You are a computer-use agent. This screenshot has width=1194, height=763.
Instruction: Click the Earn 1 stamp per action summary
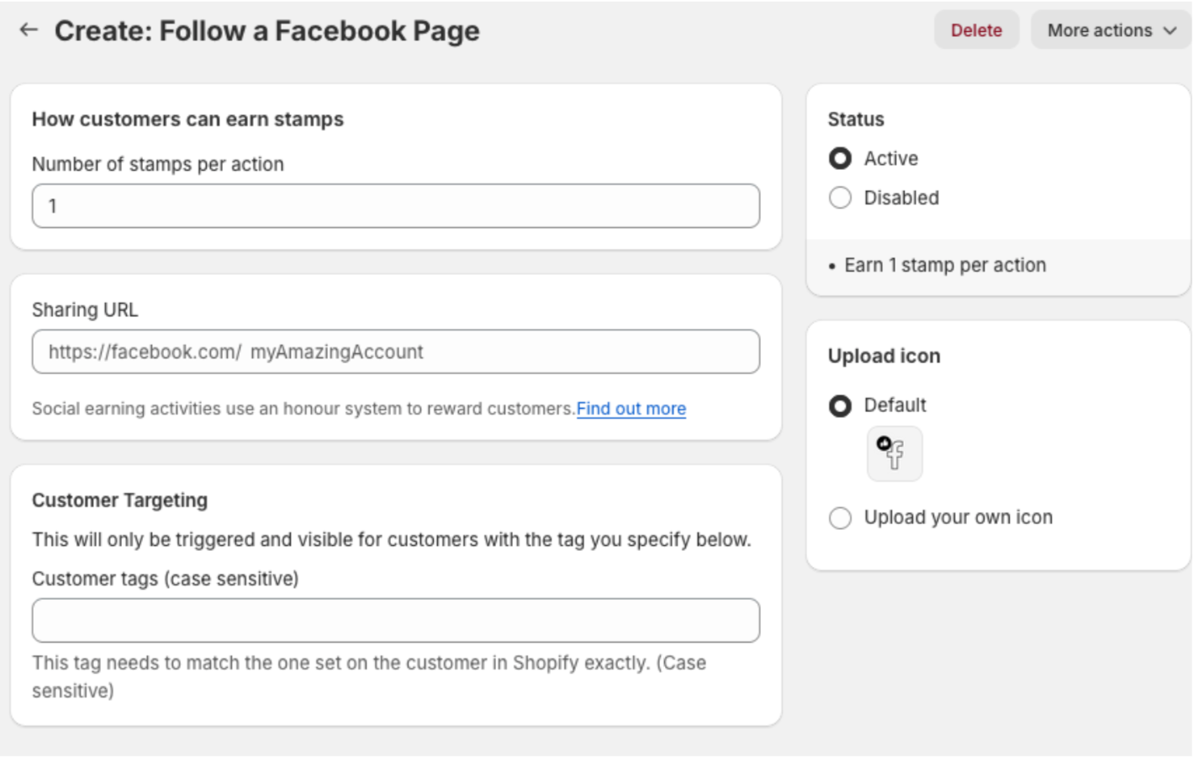click(945, 266)
